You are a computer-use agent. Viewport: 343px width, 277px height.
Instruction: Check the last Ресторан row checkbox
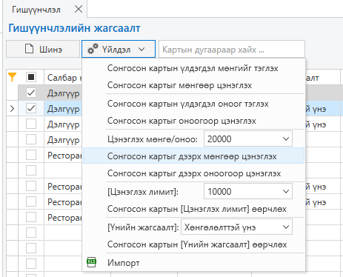pyautogui.click(x=31, y=217)
